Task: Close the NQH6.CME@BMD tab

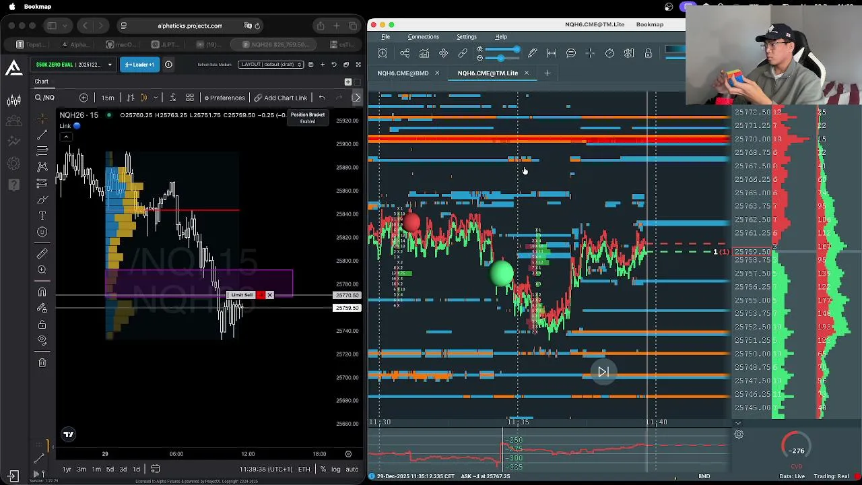Action: coord(437,73)
